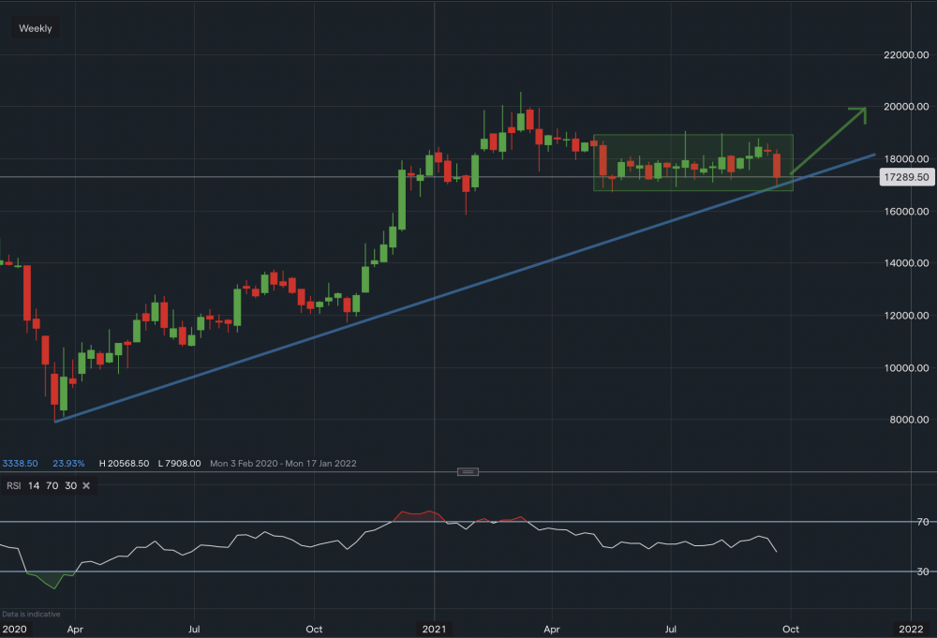Click the Data is indicative notice
The width and height of the screenshot is (937, 638).
pyautogui.click(x=31, y=614)
